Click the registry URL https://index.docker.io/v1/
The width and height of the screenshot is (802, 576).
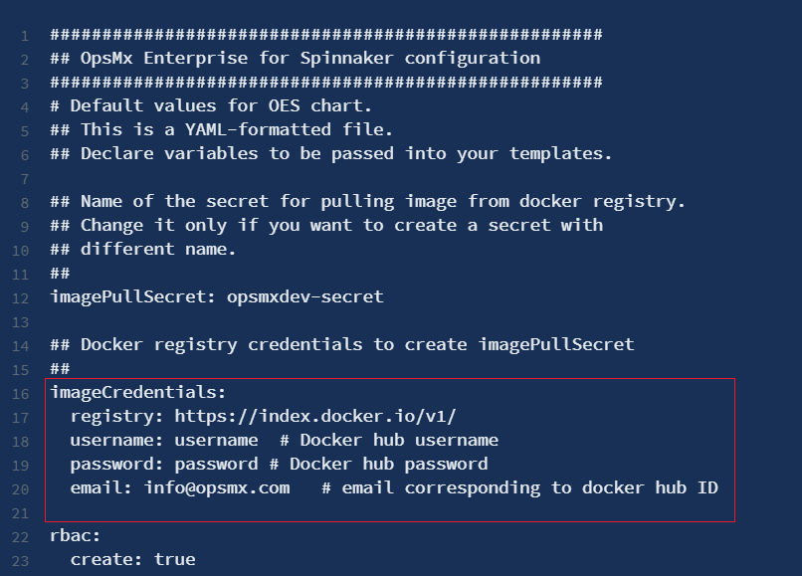(x=315, y=416)
